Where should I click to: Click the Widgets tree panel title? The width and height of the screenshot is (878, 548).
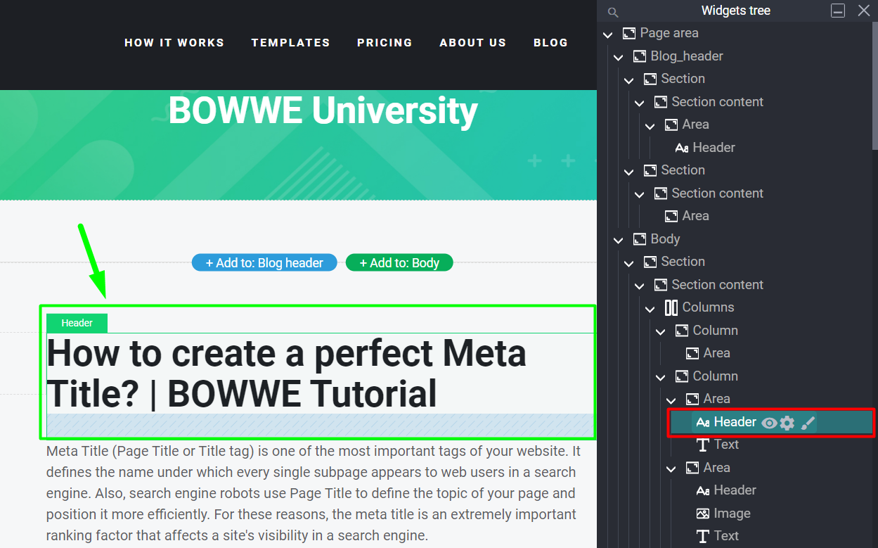point(736,11)
